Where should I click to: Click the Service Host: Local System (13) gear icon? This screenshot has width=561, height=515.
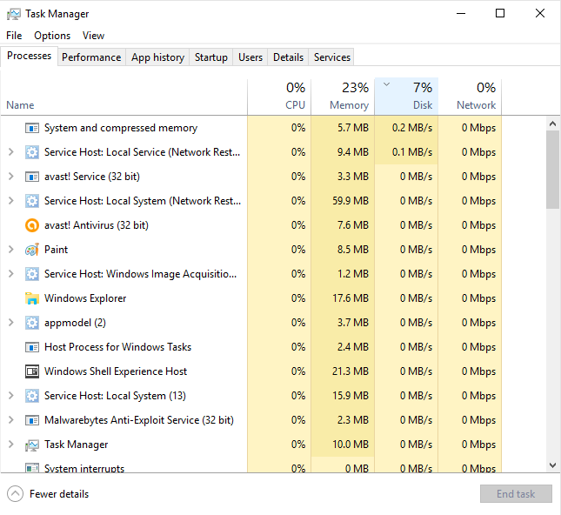pos(32,396)
